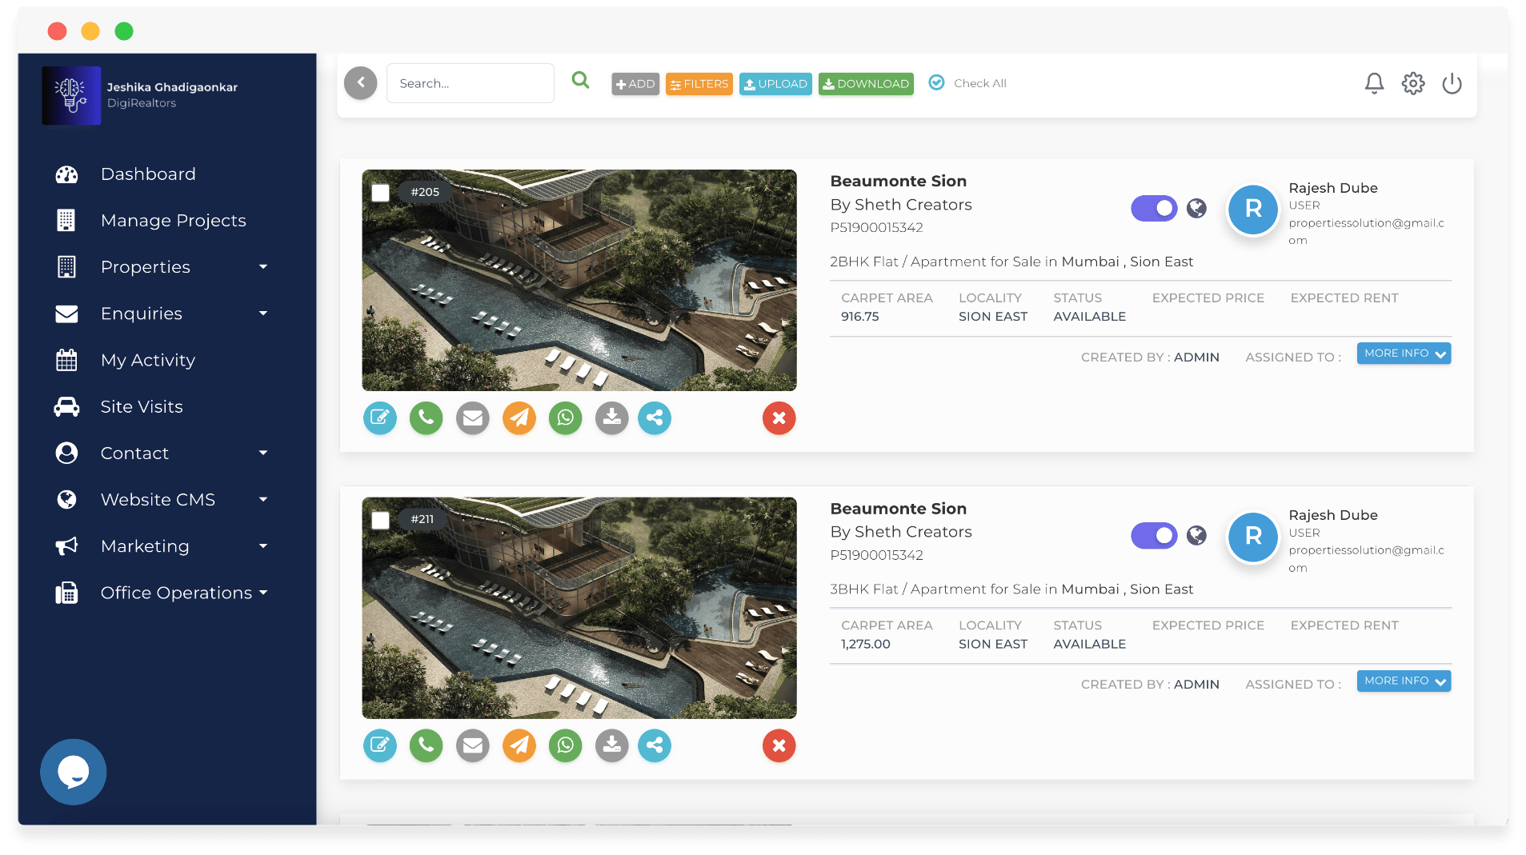The height and width of the screenshot is (855, 1526).
Task: Select the checkbox on listing #205
Action: click(381, 193)
